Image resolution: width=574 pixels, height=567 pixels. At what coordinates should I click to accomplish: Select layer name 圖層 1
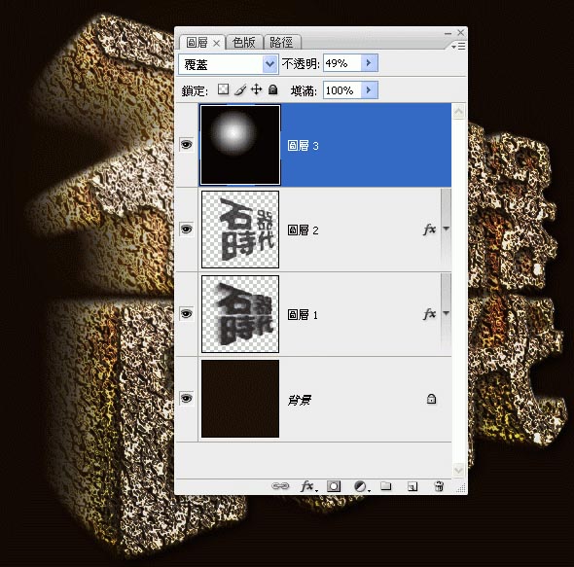303,315
